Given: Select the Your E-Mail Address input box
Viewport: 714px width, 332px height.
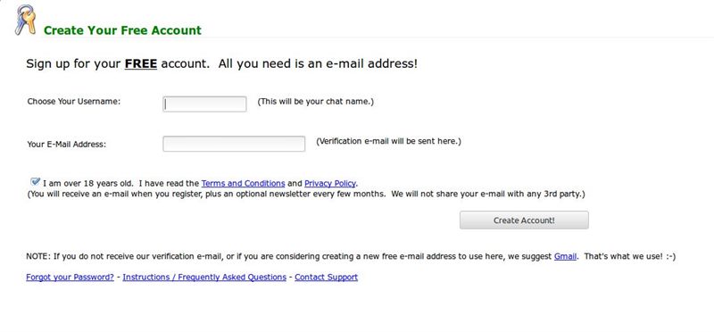Looking at the screenshot, I should (x=234, y=144).
